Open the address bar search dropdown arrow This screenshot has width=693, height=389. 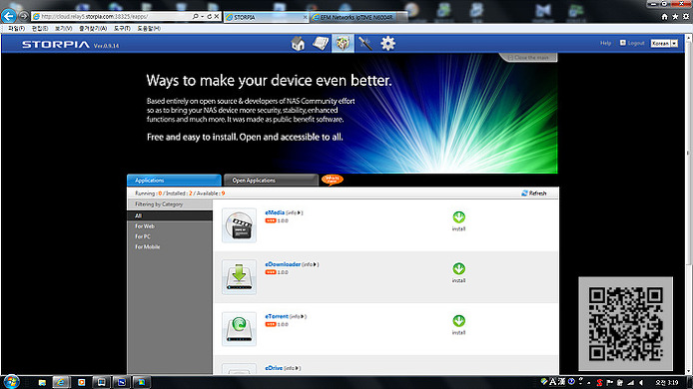coord(202,16)
